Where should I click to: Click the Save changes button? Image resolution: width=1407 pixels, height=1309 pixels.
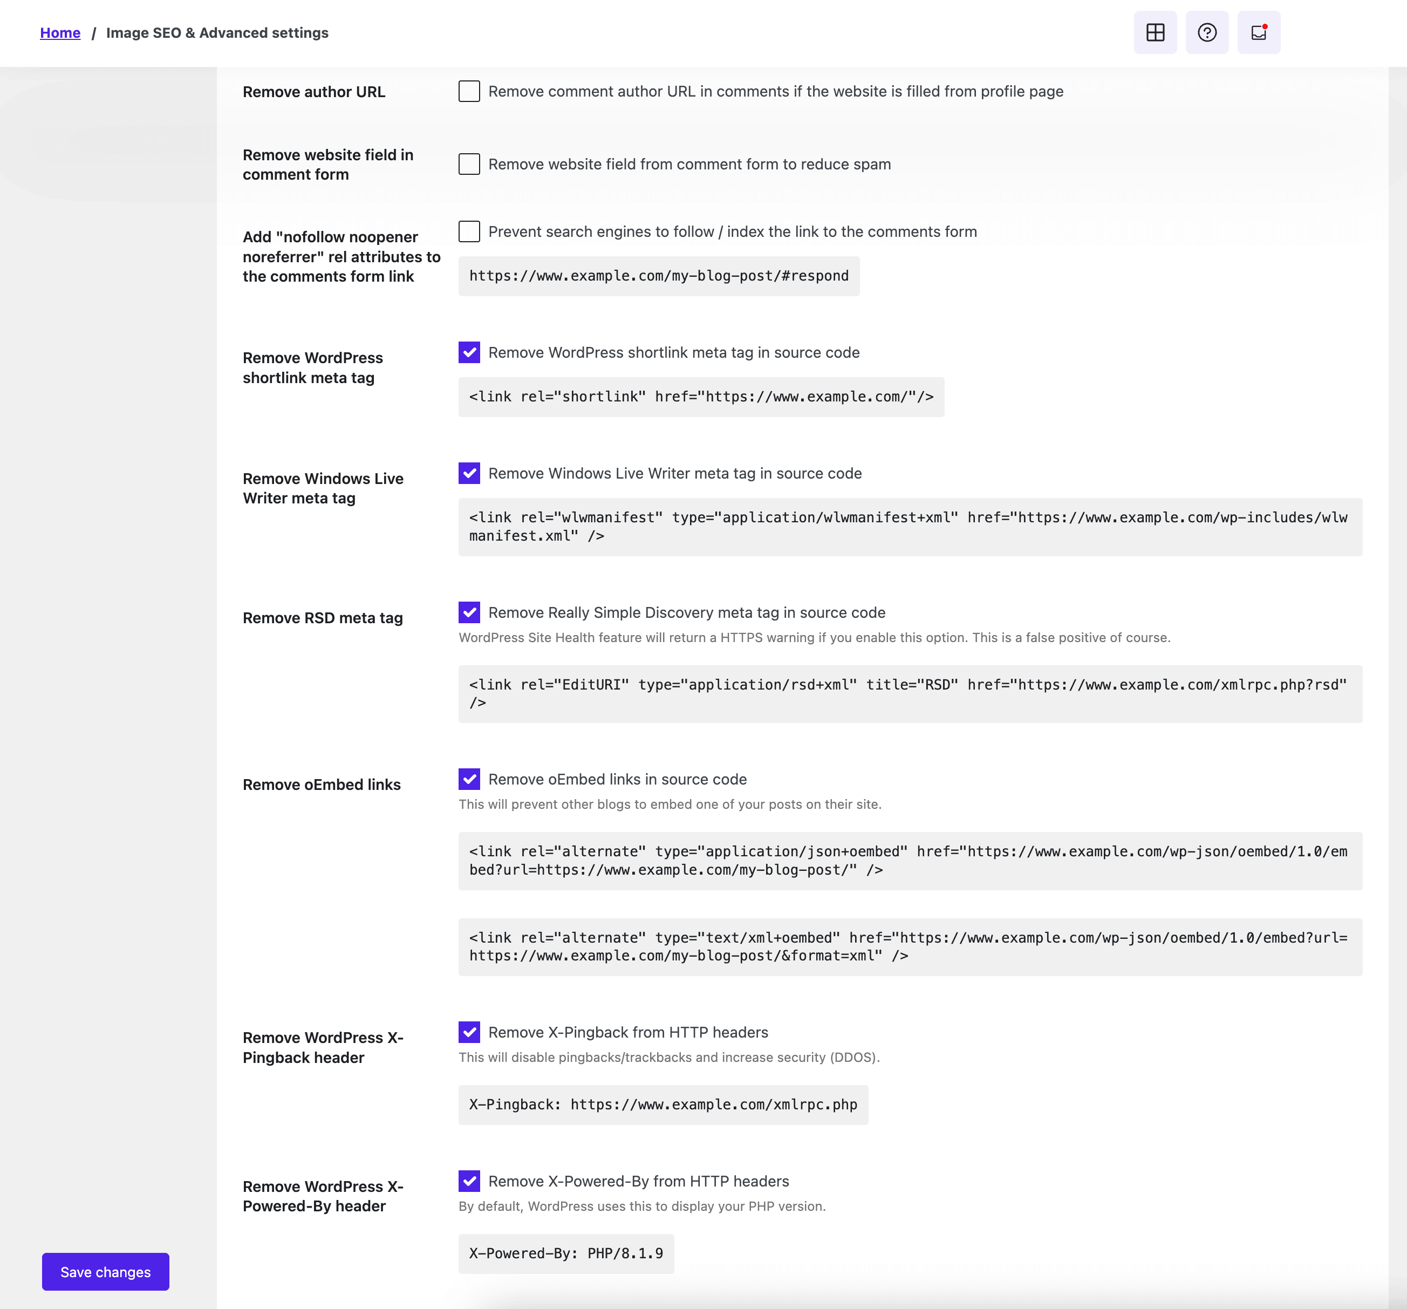click(x=105, y=1271)
